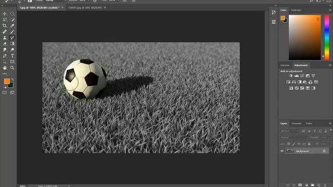Toggle filter for type layers
The height and width of the screenshot is (187, 333).
(314, 131)
